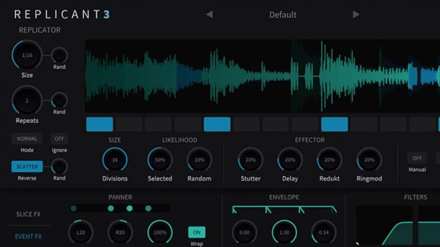Viewport: 440px width, 247px height.
Task: Click the Divisions knob showing 16
Action: [115, 160]
